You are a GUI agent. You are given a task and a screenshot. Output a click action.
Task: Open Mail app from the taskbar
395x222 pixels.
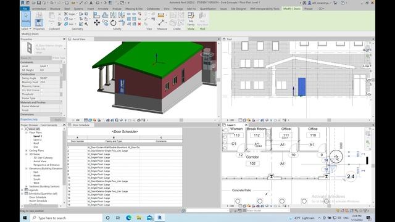149,218
